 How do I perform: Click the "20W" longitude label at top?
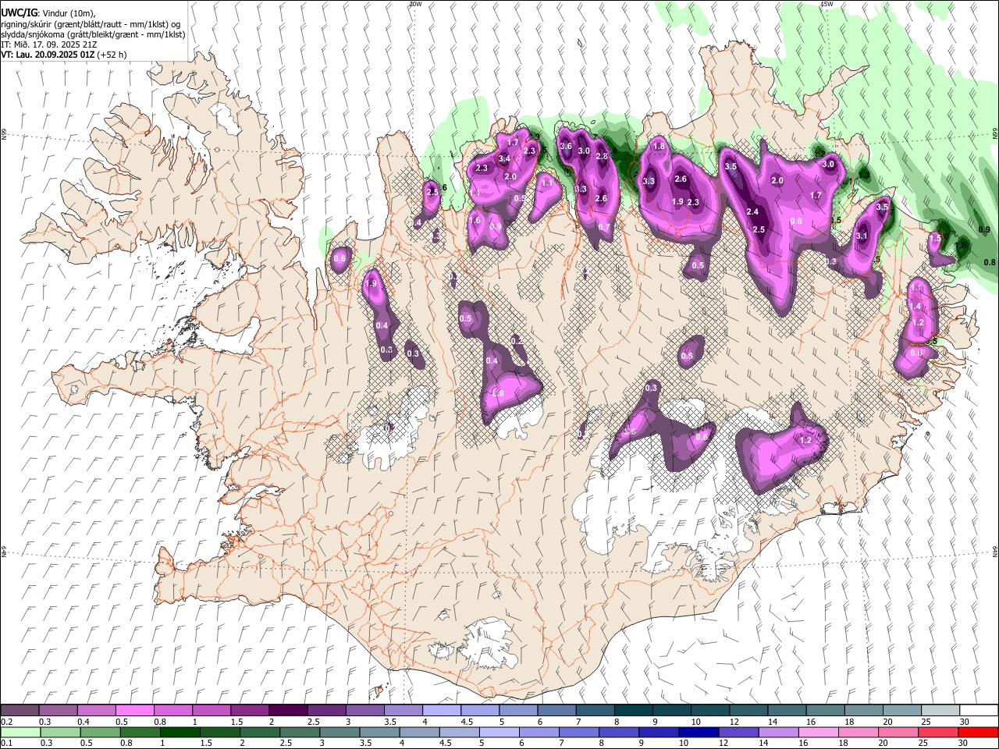415,4
